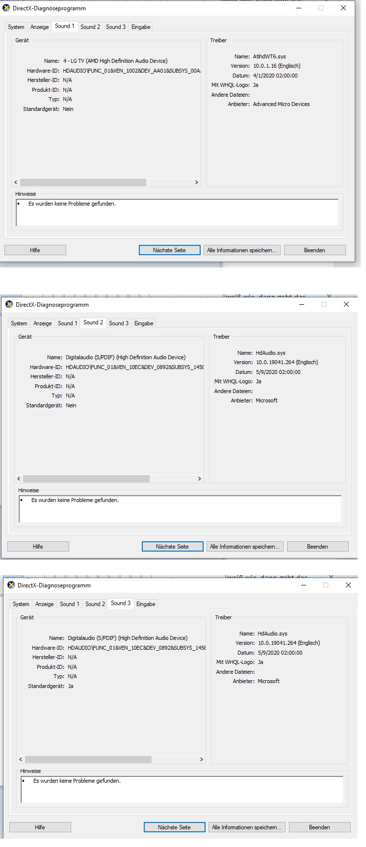Screen dimensions: 366x847
Task: Open the Eingabe tab in the top window
Action: click(141, 27)
